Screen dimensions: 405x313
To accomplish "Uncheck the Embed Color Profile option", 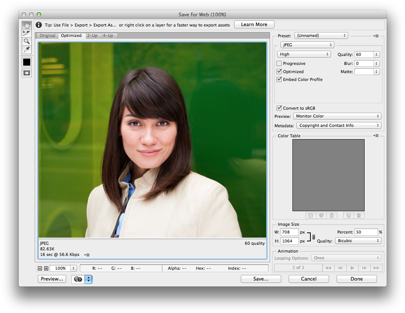I will [x=279, y=79].
